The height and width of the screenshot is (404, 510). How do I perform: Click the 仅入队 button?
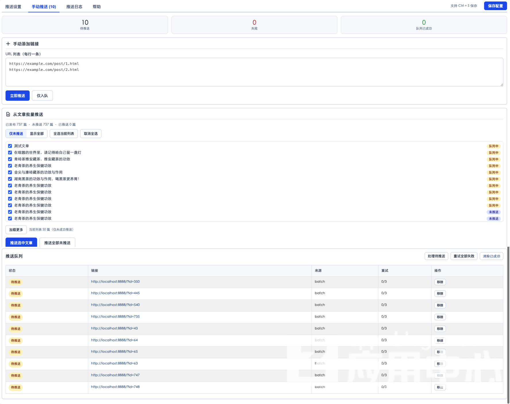42,96
